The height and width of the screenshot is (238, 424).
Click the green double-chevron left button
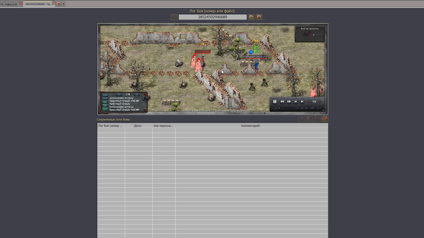(105, 102)
